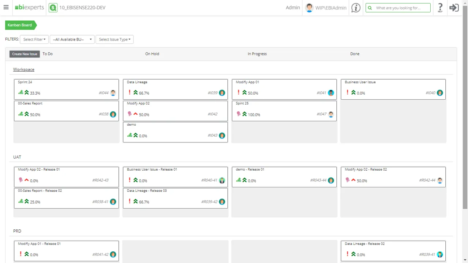Click the On Hold column header
This screenshot has width=468, height=263.
[152, 54]
